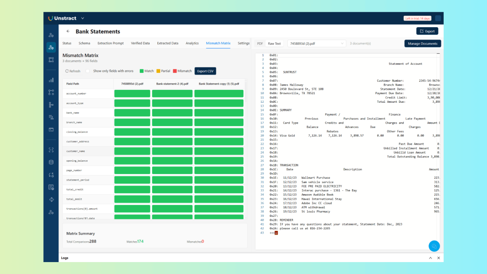Open the scan frame sidebar icon

pyautogui.click(x=51, y=150)
